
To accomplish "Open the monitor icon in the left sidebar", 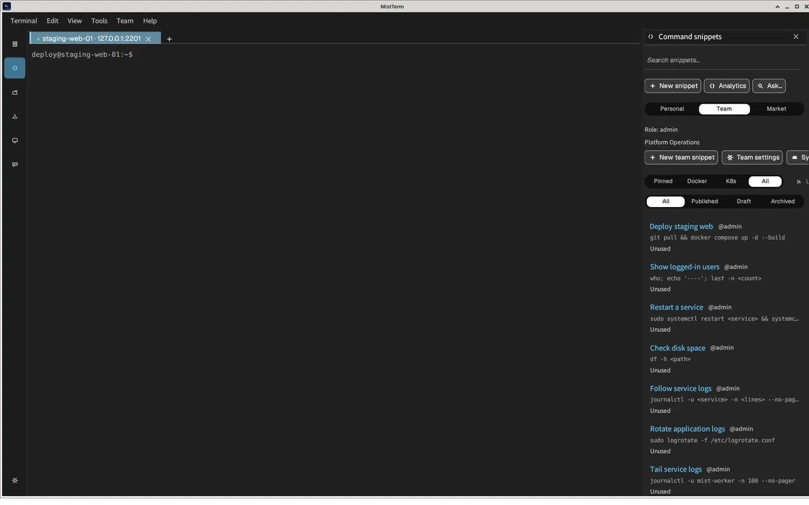I will (x=15, y=140).
